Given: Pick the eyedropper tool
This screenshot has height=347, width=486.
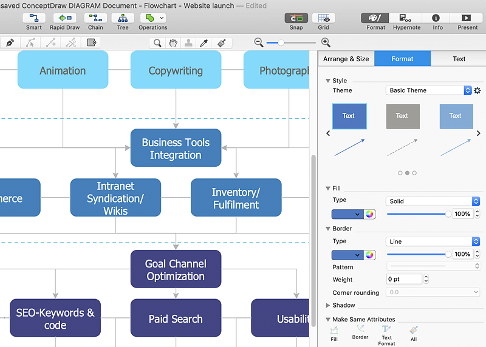Looking at the screenshot, I should pyautogui.click(x=205, y=43).
